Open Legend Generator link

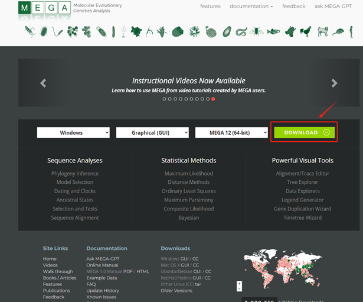[302, 200]
